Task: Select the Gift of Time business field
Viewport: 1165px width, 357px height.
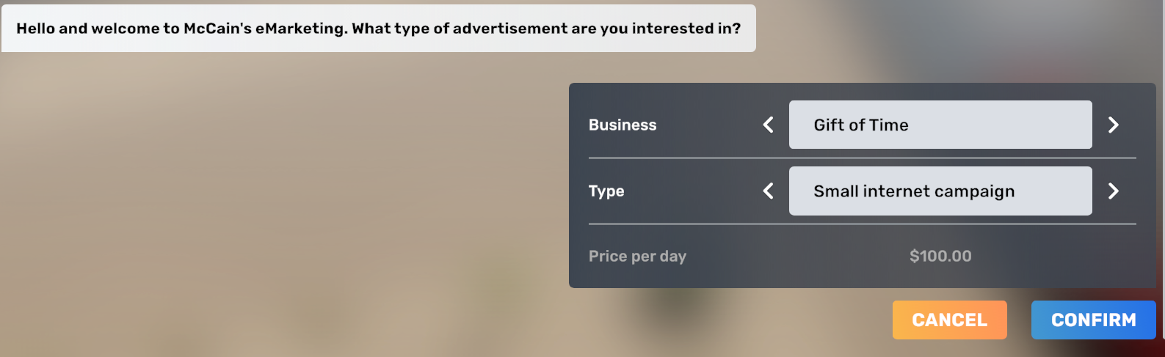Action: point(940,125)
